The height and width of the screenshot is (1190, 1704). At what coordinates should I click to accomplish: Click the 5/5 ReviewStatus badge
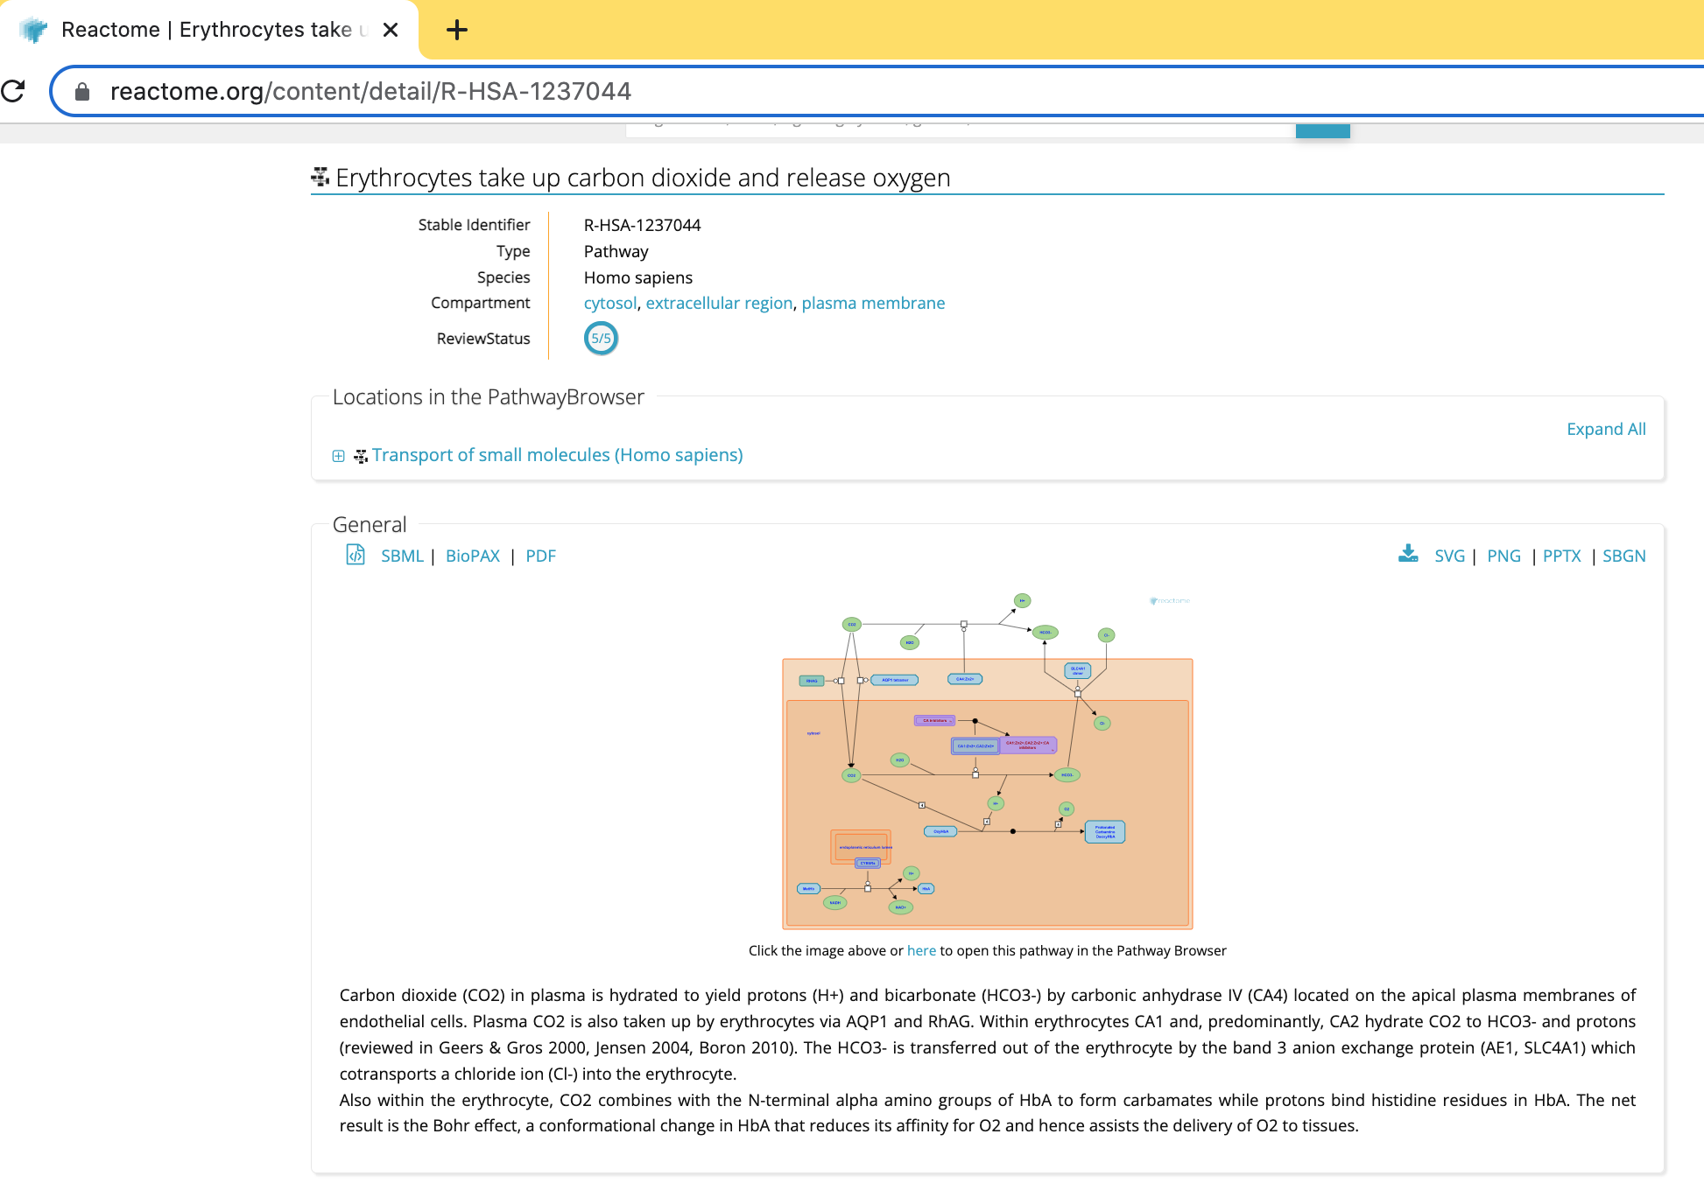pos(601,339)
